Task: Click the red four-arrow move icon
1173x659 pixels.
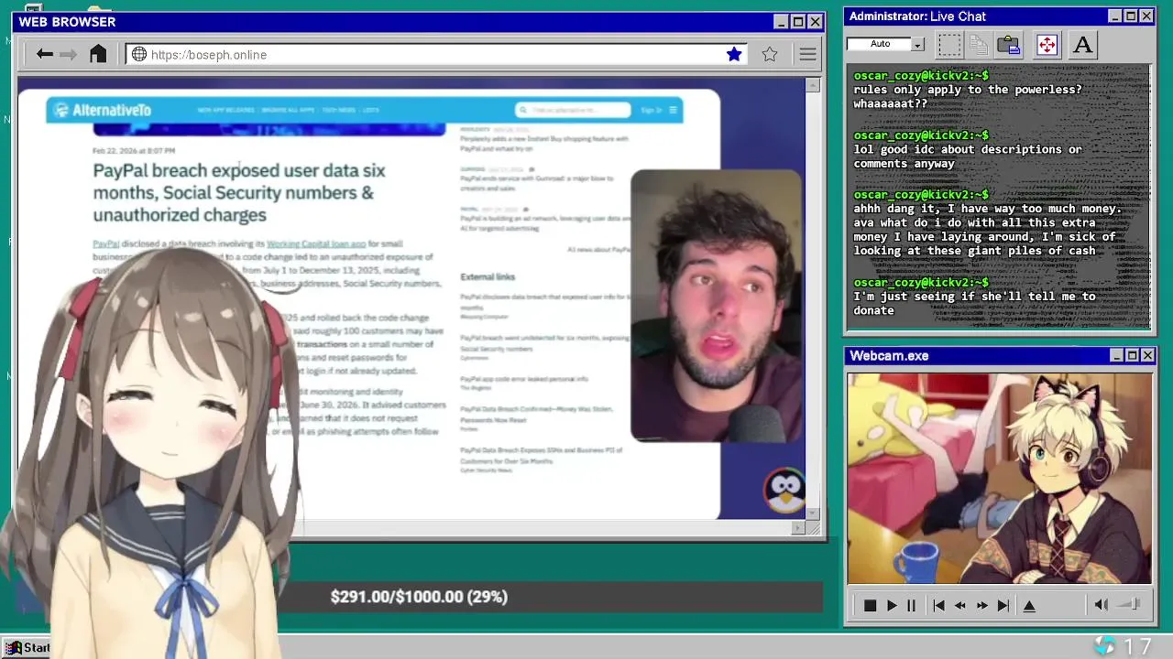Action: [x=1047, y=44]
